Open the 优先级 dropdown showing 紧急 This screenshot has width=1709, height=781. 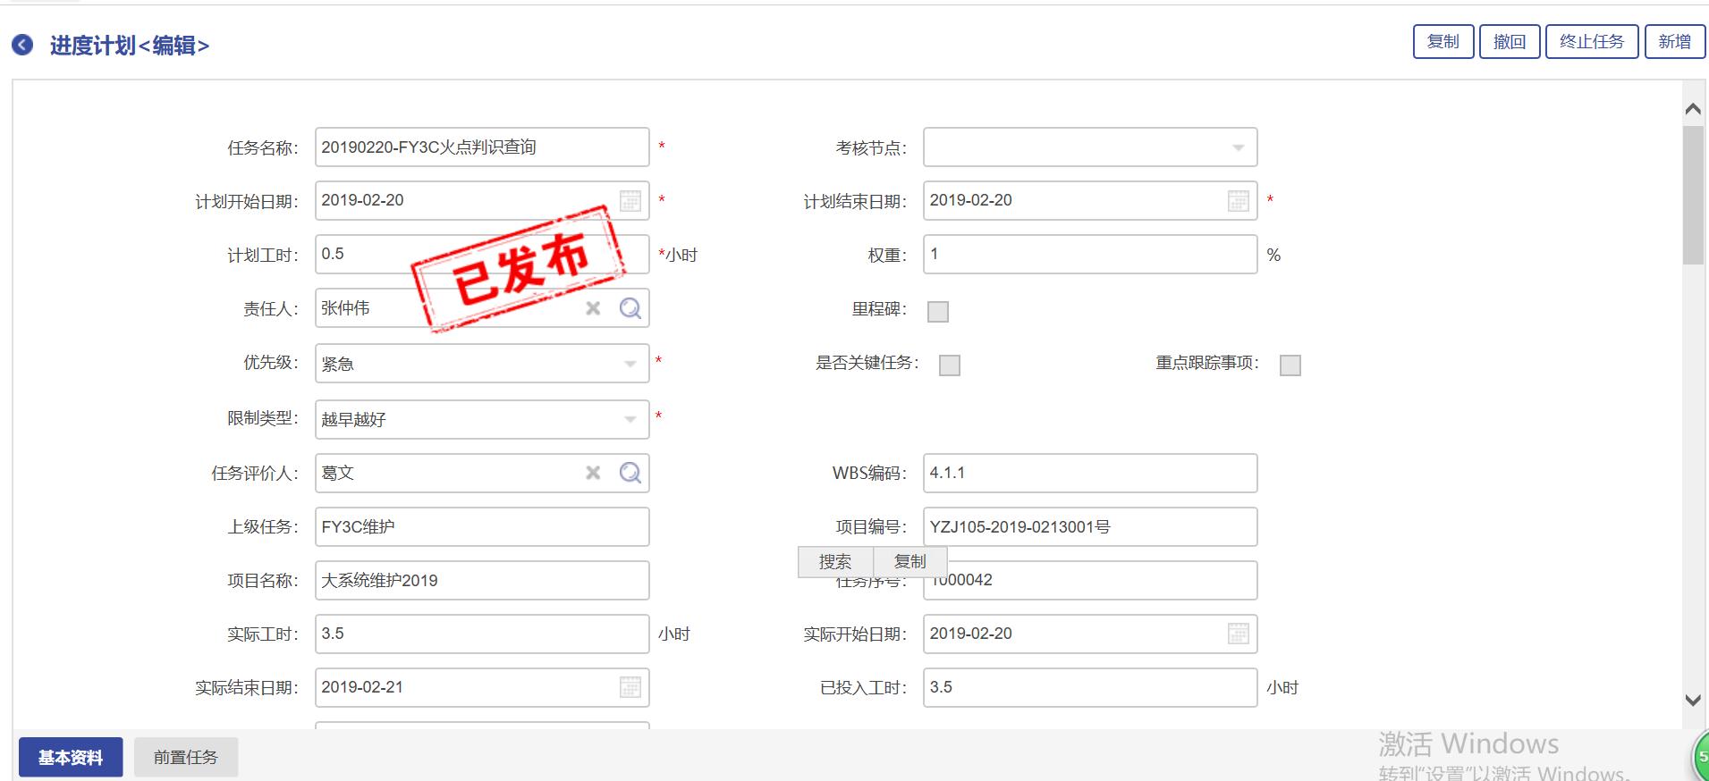(x=630, y=364)
